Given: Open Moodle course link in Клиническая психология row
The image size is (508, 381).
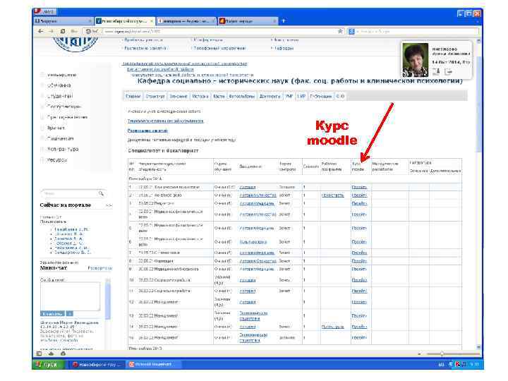Looking at the screenshot, I should [x=359, y=187].
